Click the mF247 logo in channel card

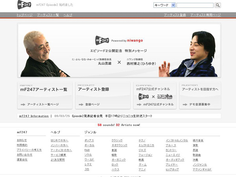(144, 96)
